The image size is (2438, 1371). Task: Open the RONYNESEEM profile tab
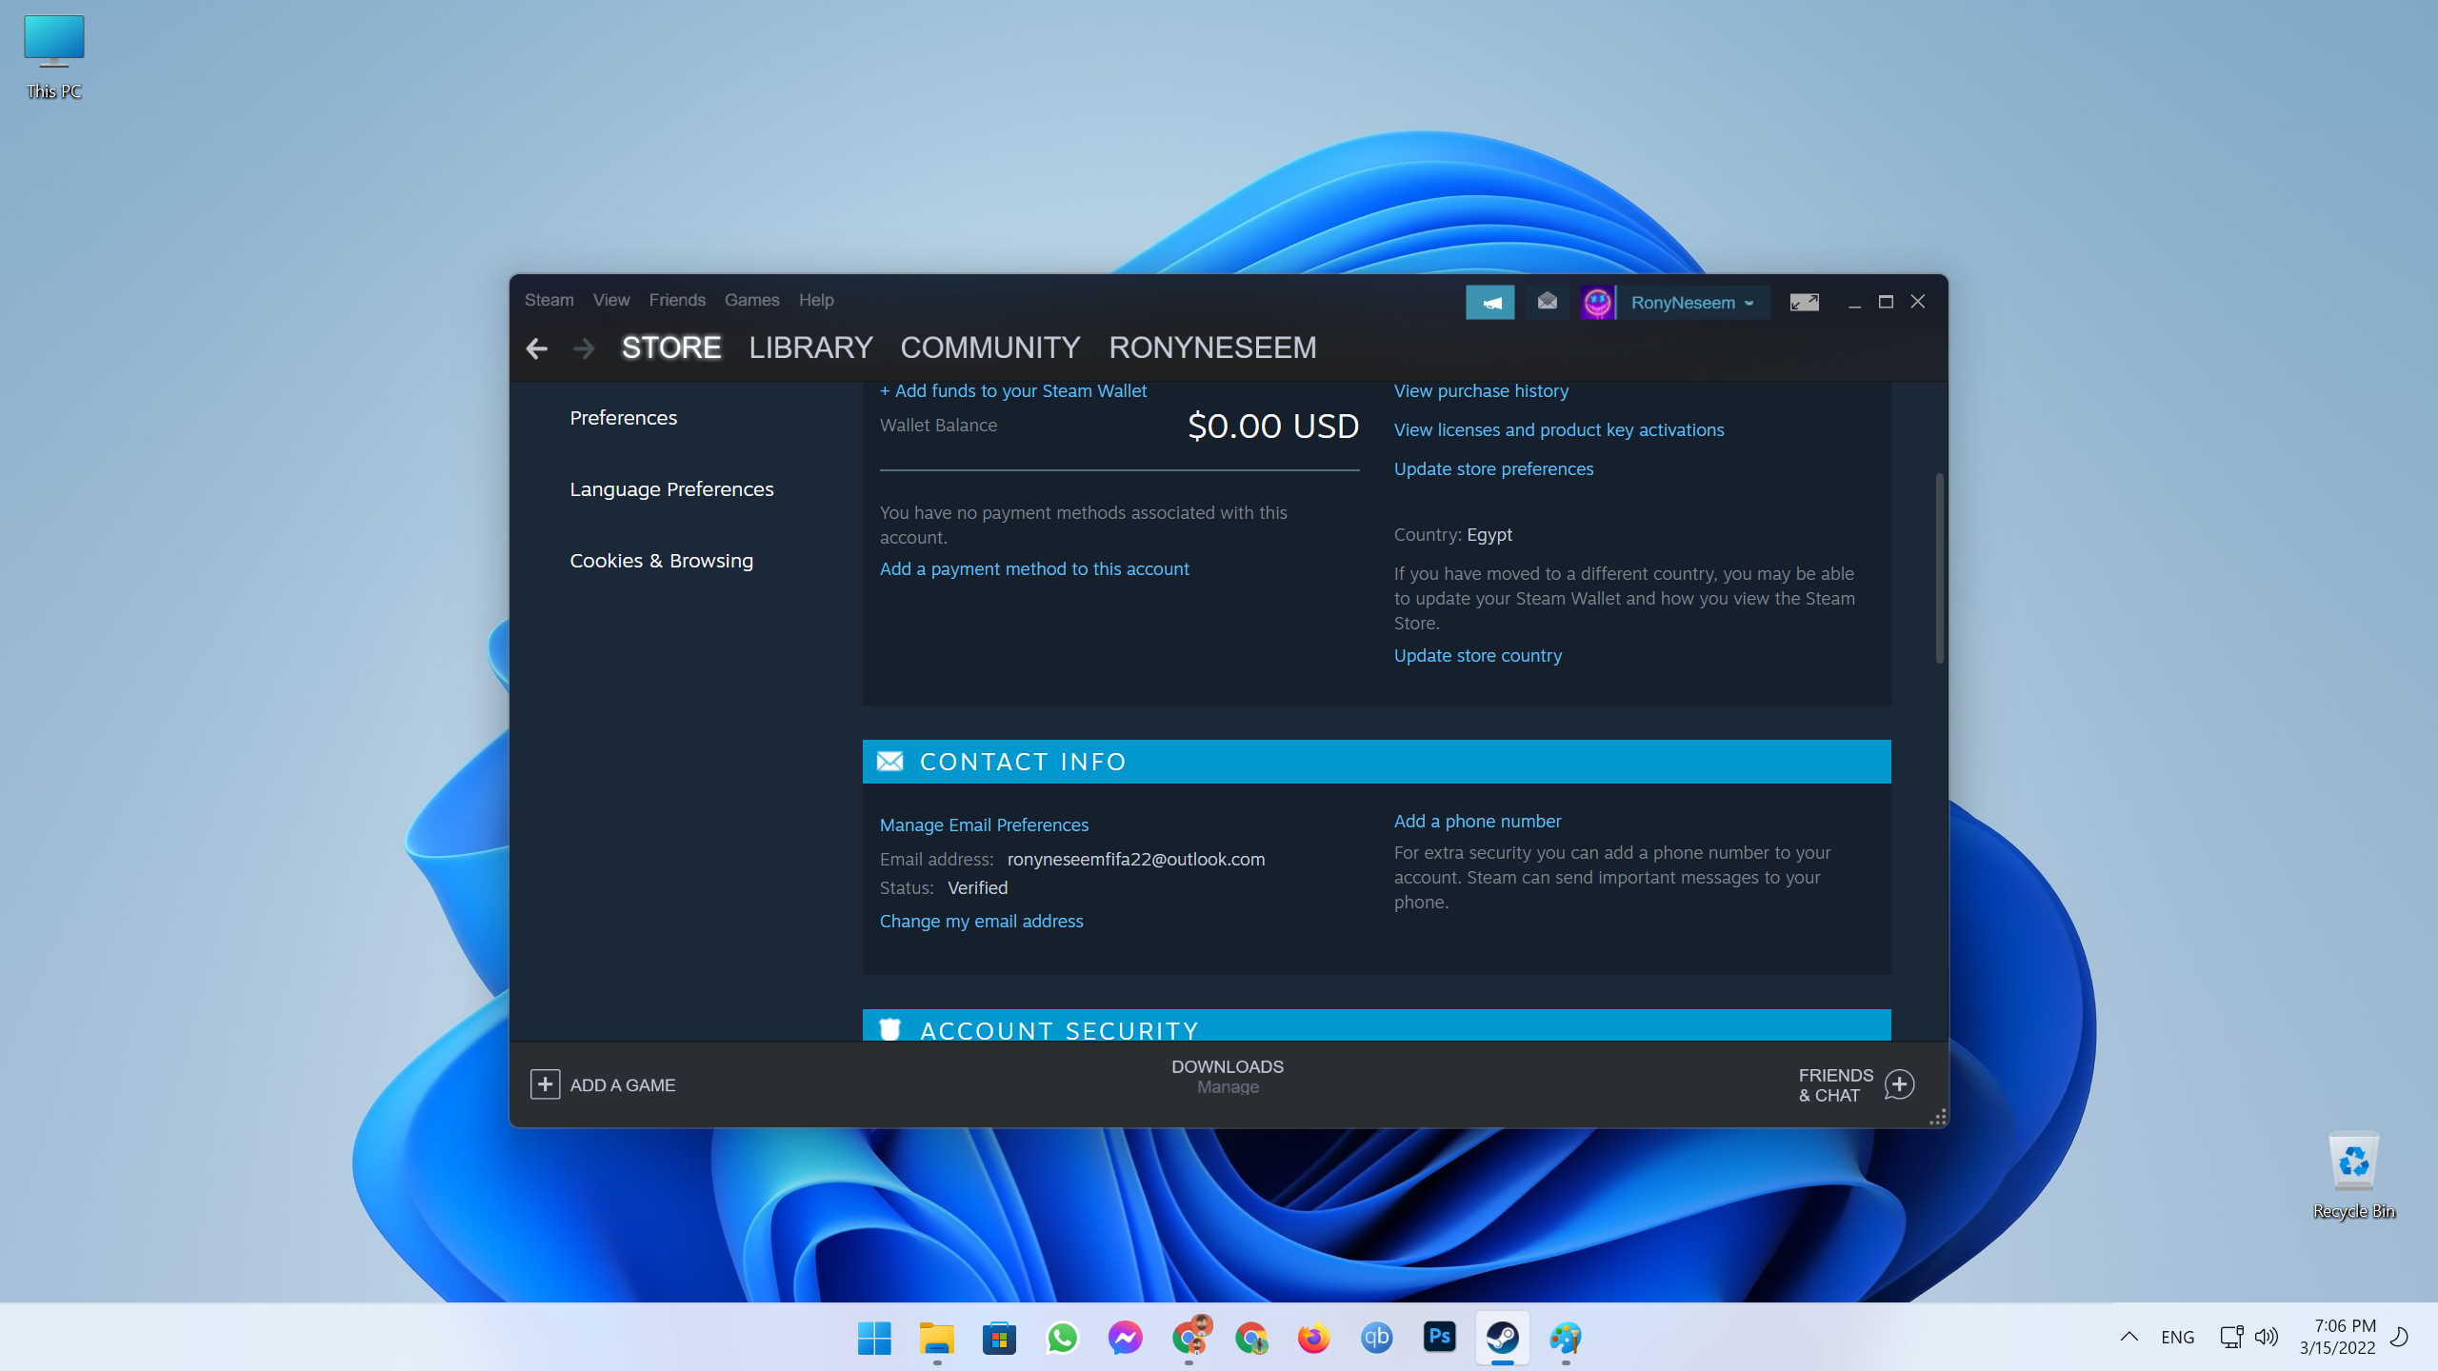click(1212, 348)
